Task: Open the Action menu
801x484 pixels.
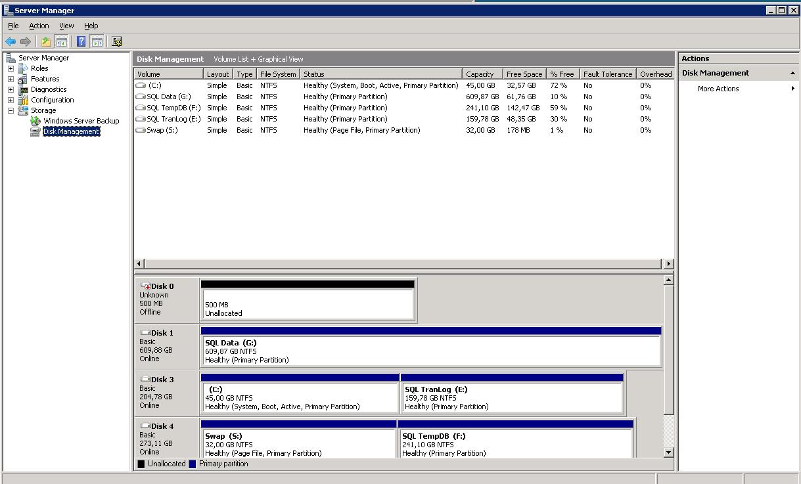Action: coord(39,26)
